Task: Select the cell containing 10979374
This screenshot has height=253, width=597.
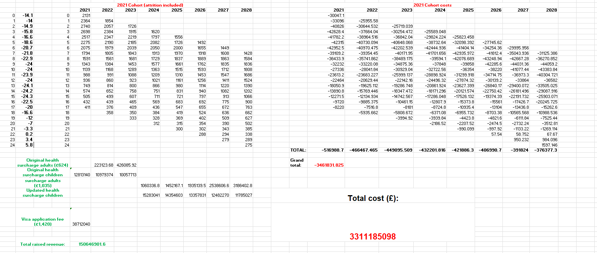Action: (x=104, y=175)
